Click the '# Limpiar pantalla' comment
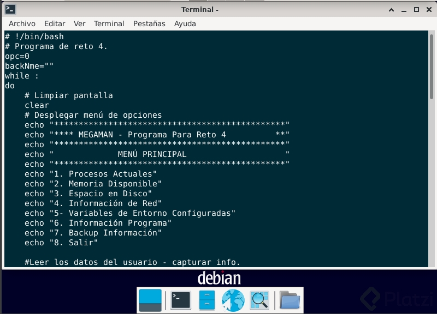This screenshot has height=314, width=437. point(69,95)
